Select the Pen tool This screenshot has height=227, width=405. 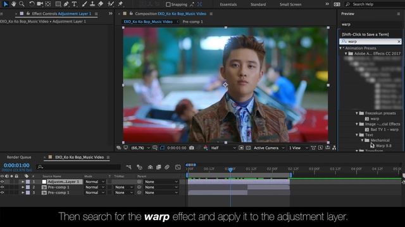pos(66,4)
